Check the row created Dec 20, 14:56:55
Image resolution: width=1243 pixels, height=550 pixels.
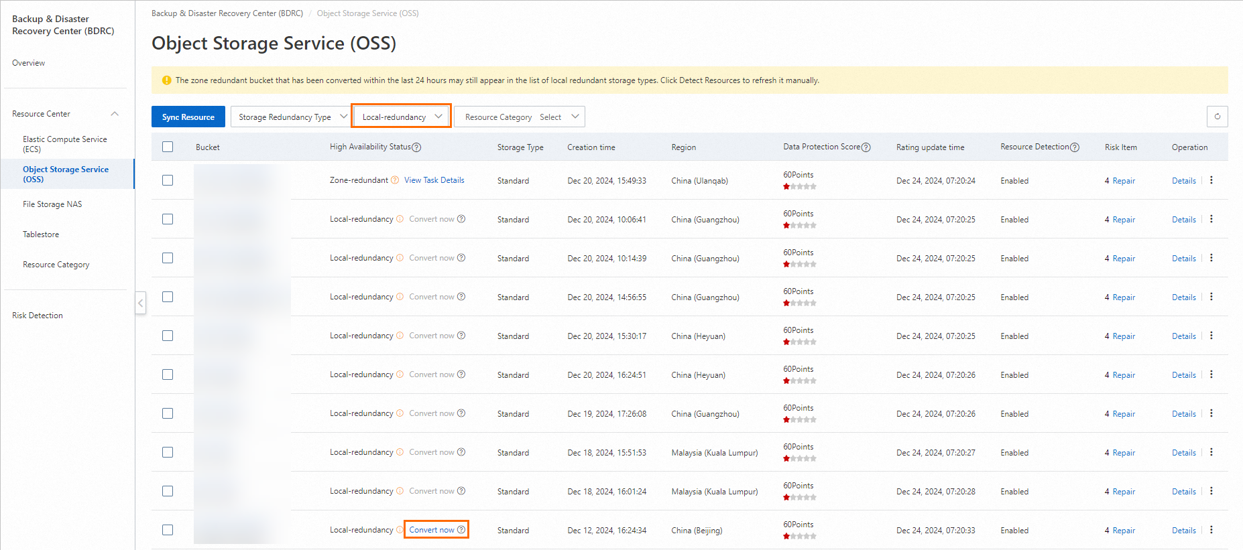pos(168,297)
